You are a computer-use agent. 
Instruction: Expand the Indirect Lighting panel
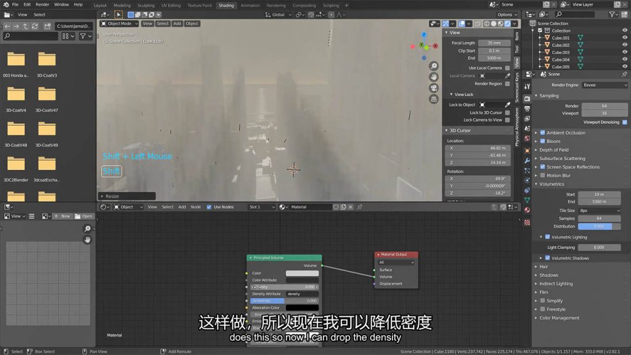[556, 284]
